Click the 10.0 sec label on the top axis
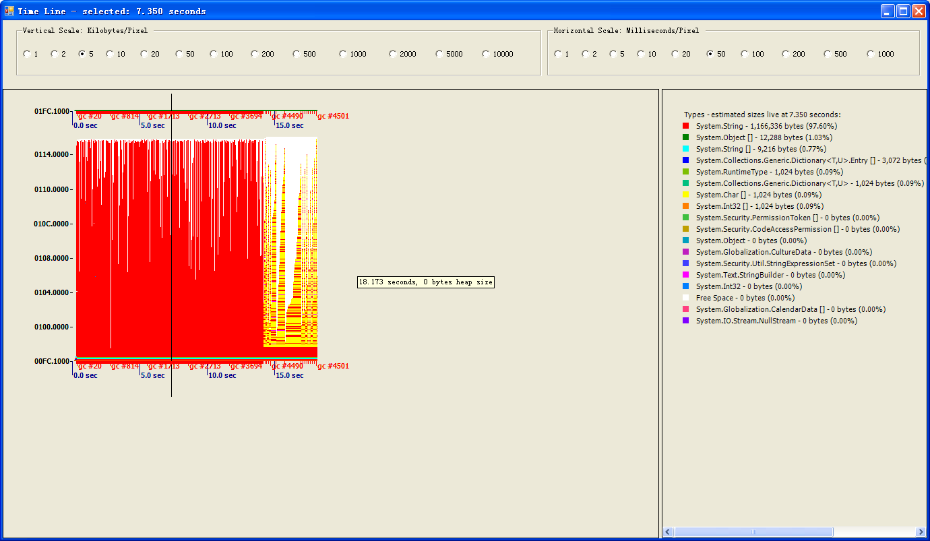The width and height of the screenshot is (930, 541). pyautogui.click(x=222, y=125)
